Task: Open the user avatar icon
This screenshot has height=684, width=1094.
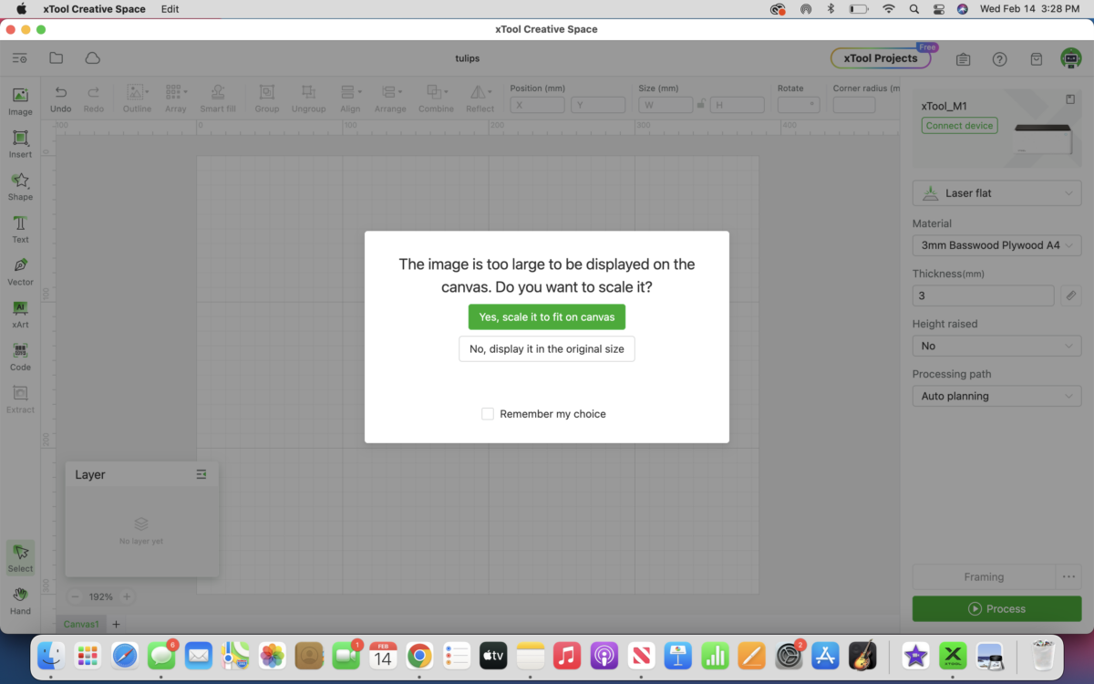Action: coord(1071,58)
